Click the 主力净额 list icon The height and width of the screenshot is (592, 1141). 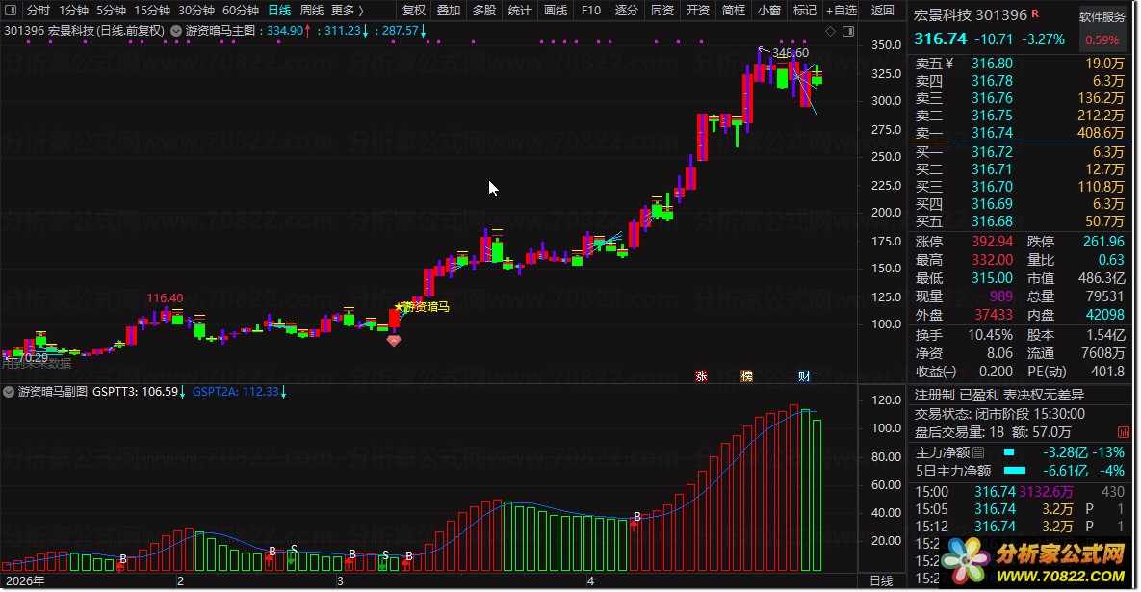(978, 452)
